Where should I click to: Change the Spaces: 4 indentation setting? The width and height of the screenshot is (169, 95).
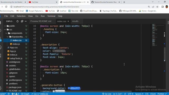139,94
